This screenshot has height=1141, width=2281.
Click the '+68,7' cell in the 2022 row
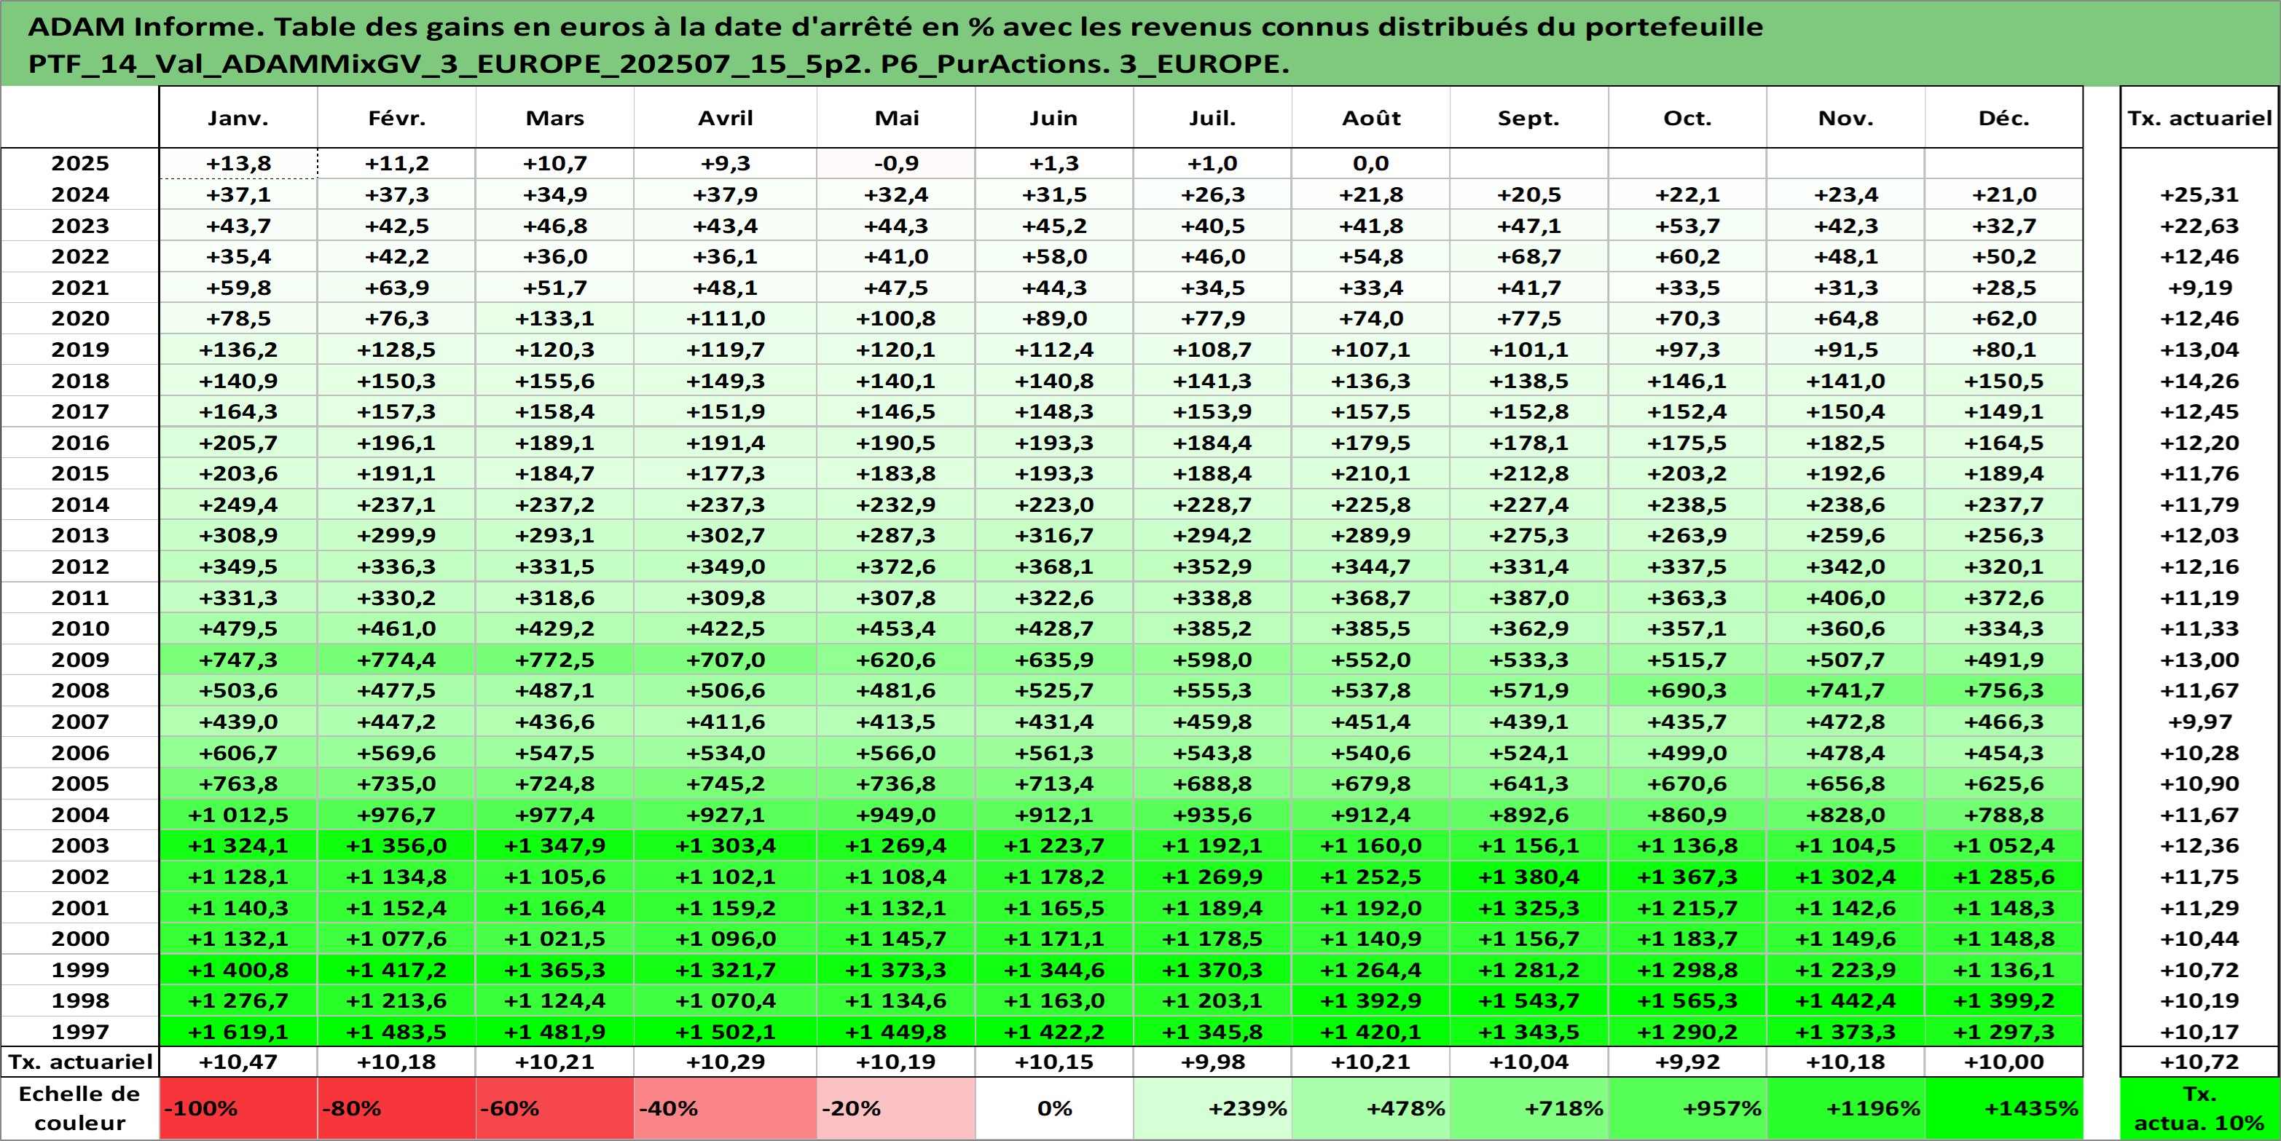point(1528,257)
